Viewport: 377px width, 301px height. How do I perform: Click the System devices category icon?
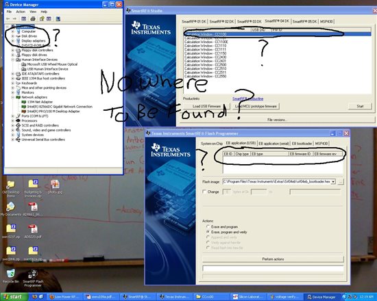pos(18,135)
